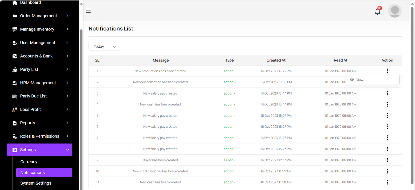The width and height of the screenshot is (415, 190).
Task: Click the main page vertical scrollbar
Action: tap(412, 95)
